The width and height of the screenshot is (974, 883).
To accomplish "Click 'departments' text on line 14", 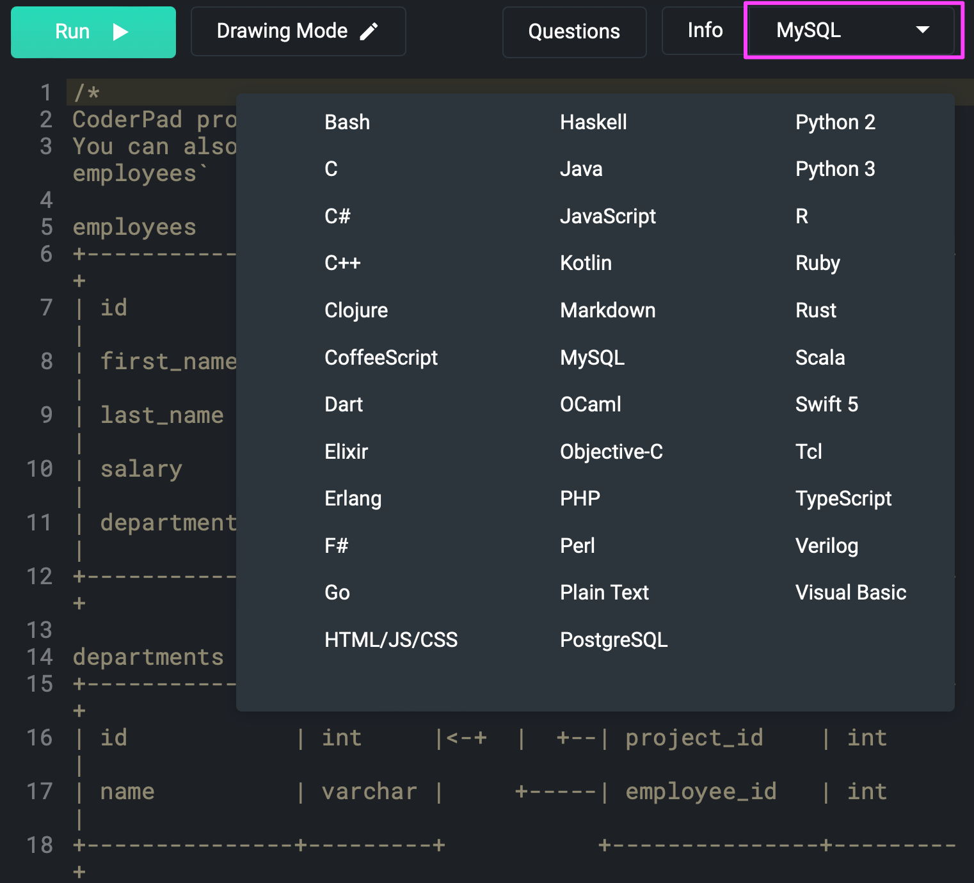I will pos(148,657).
